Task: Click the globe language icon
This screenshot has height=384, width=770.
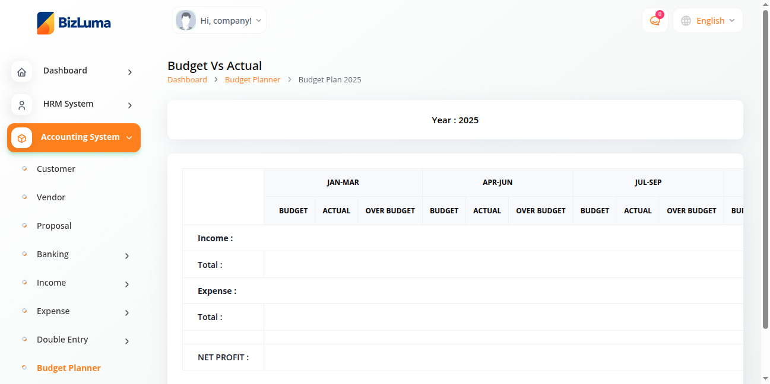Action: (686, 21)
